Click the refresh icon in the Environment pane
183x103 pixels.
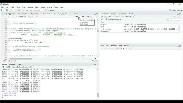coord(179,17)
